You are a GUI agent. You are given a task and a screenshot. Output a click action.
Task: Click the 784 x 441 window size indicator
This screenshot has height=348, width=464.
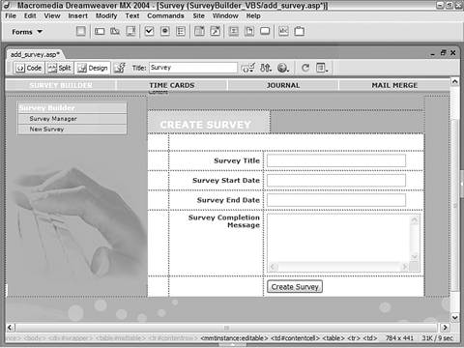399,338
